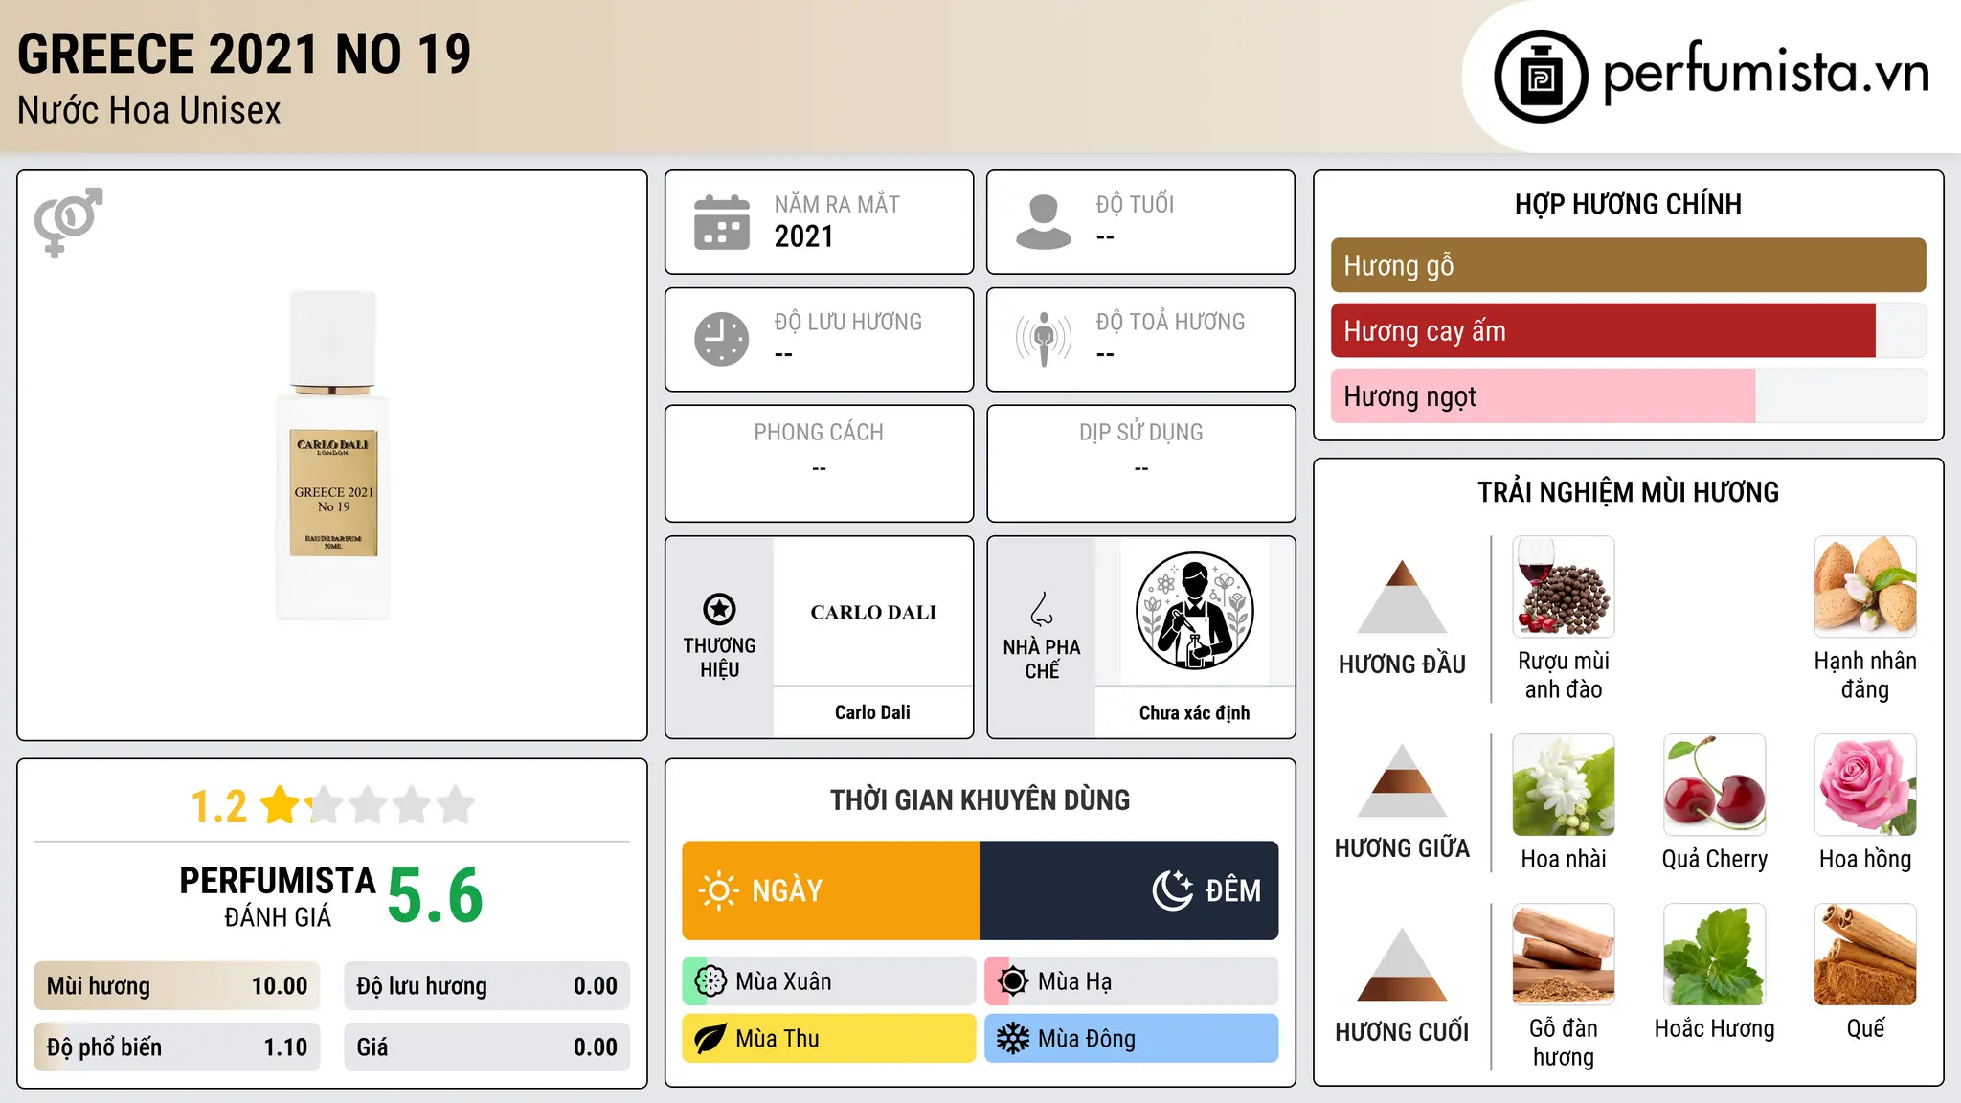Screen dimensions: 1961x1103
Task: Click the Dịp sử dụng card
Action: (x=1141, y=463)
